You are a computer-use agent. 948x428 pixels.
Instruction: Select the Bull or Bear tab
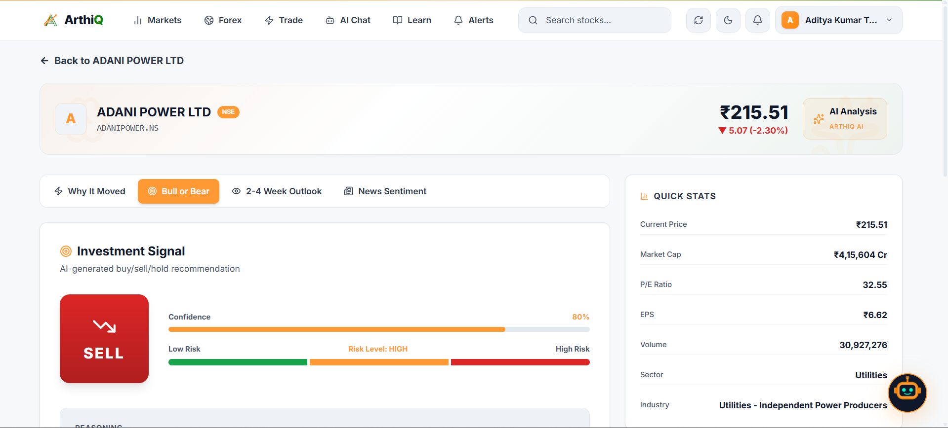(178, 191)
